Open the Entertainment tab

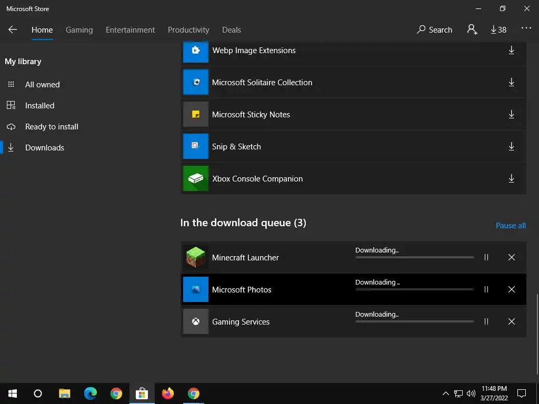(131, 30)
